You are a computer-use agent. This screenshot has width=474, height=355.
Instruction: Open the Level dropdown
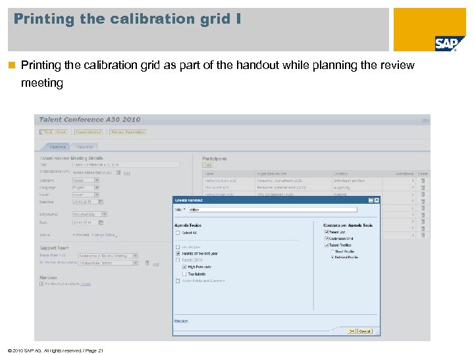97,195
